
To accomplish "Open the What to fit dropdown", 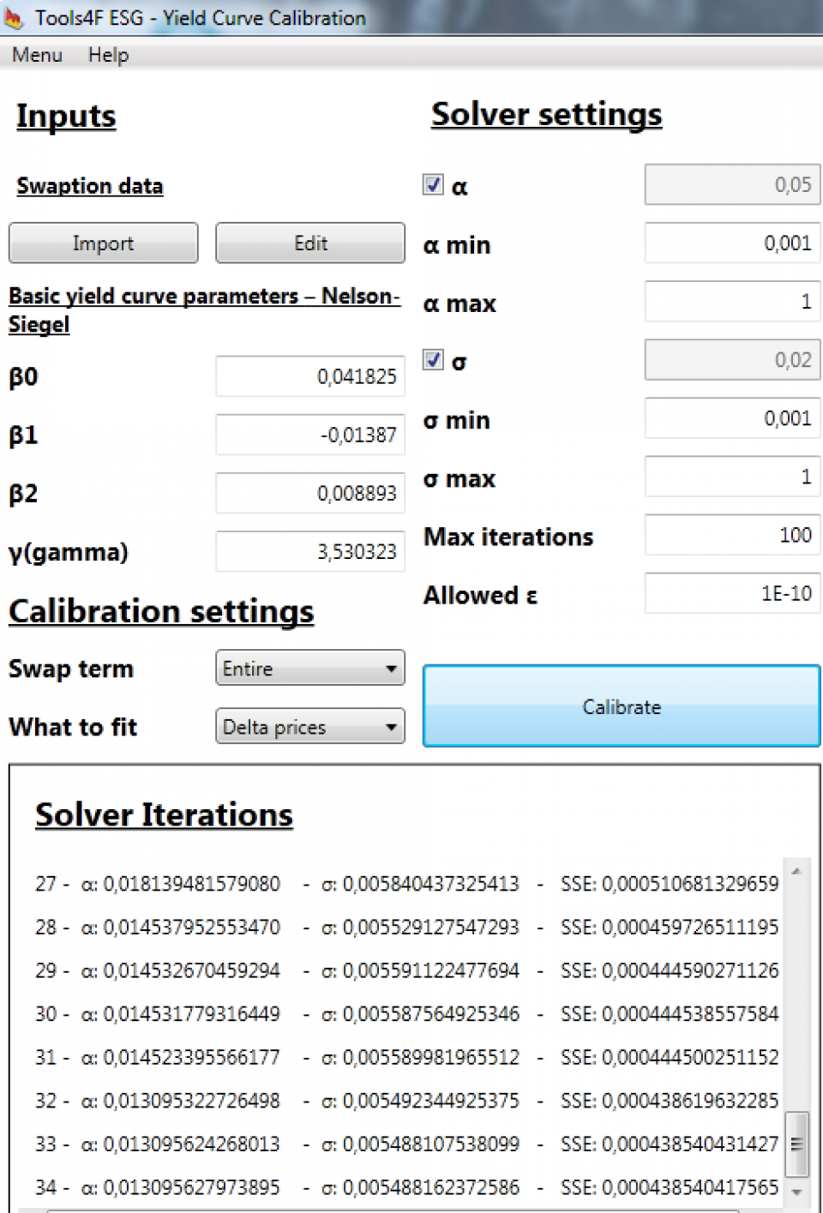I will point(309,727).
